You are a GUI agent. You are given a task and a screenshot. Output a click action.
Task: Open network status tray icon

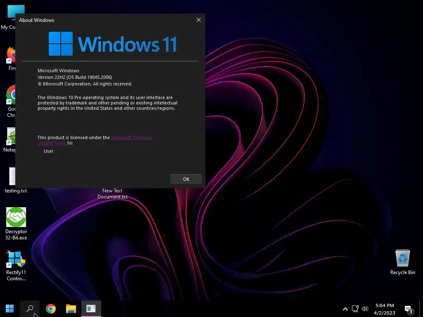click(355, 309)
